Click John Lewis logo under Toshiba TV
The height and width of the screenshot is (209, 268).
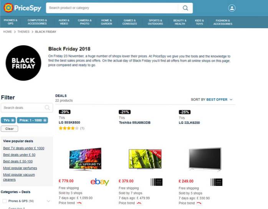click(157, 182)
